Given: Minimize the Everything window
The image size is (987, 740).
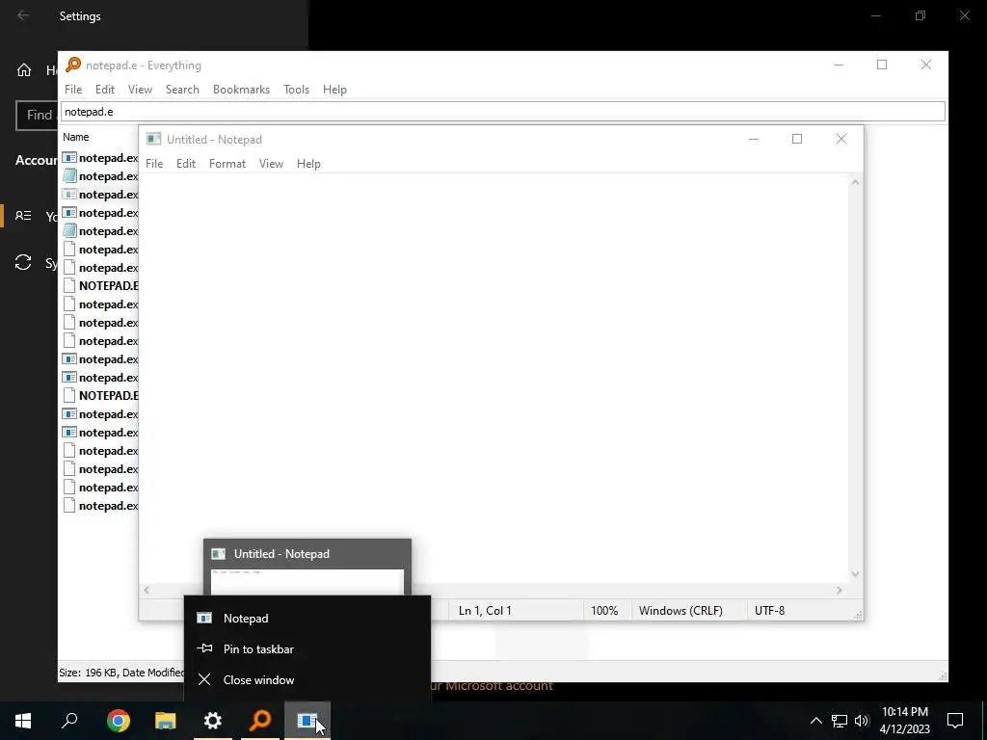Looking at the screenshot, I should pyautogui.click(x=839, y=65).
